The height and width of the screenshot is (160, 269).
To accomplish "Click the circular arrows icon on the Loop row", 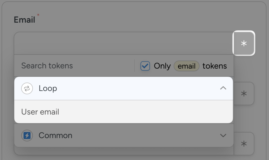I will tap(27, 88).
